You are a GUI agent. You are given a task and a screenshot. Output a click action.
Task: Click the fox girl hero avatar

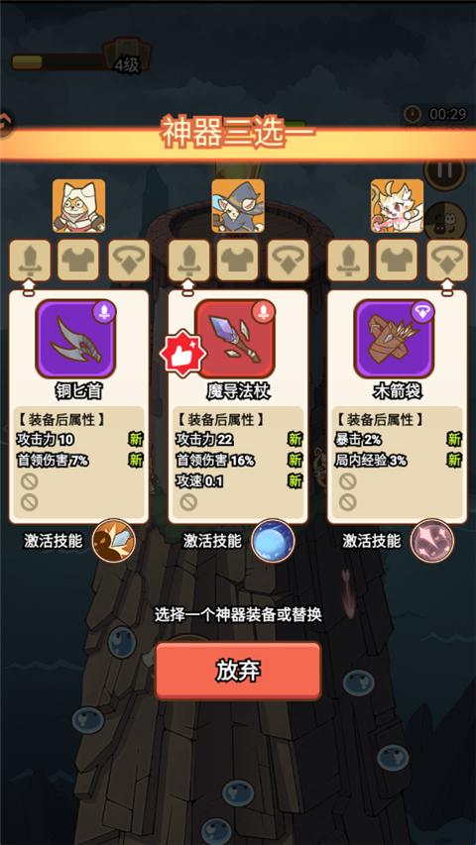(x=398, y=206)
